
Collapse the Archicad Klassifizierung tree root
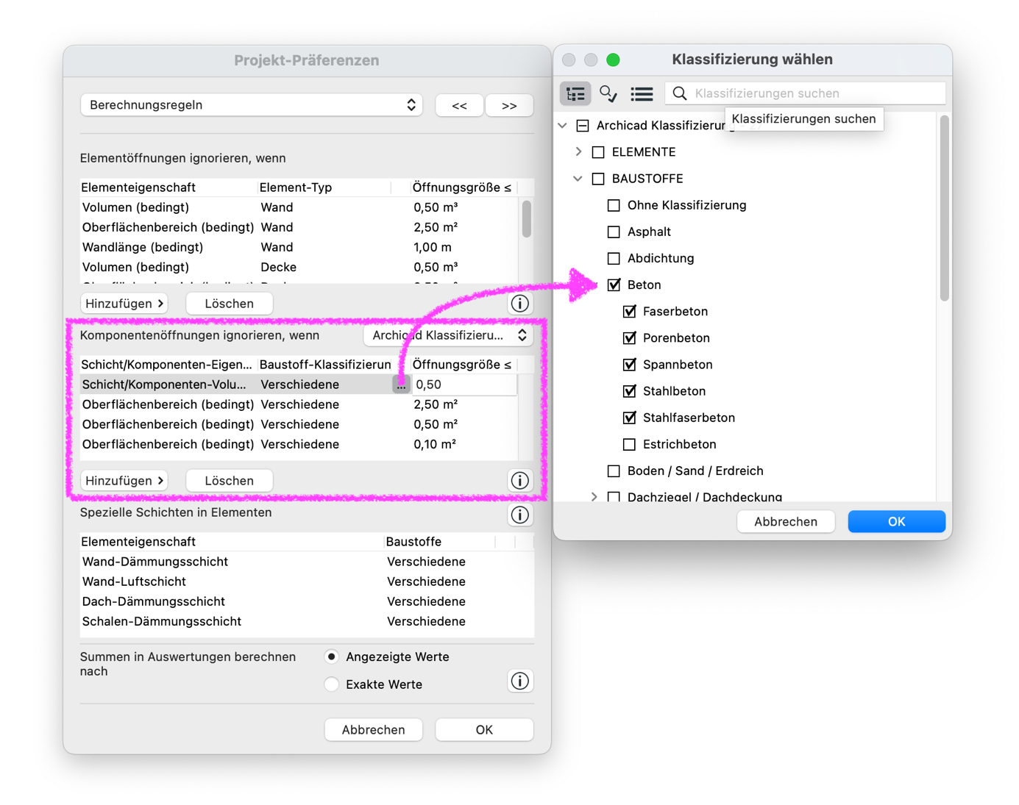tap(563, 126)
